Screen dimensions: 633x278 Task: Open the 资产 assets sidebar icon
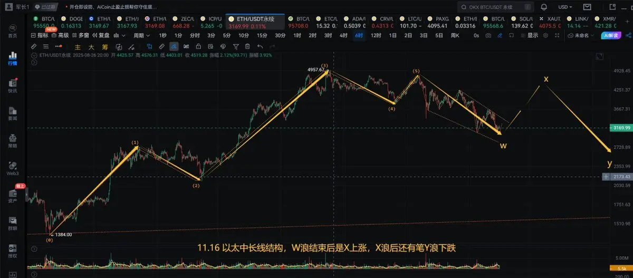(12, 196)
